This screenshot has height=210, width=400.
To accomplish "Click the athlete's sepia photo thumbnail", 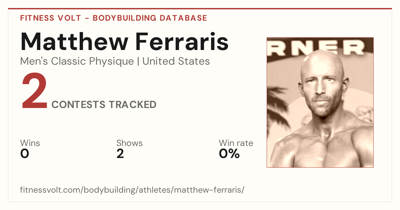I will click(320, 102).
